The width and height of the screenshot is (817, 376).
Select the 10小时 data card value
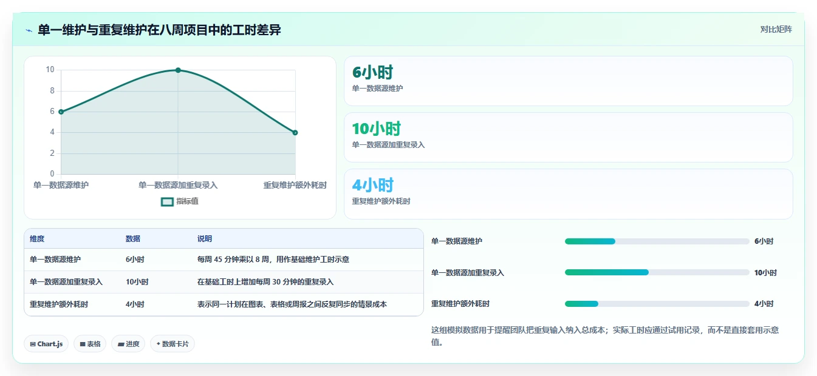(377, 129)
